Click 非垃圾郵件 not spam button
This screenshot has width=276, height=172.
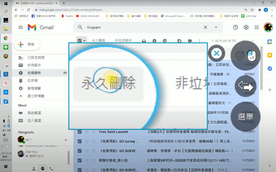(124, 41)
